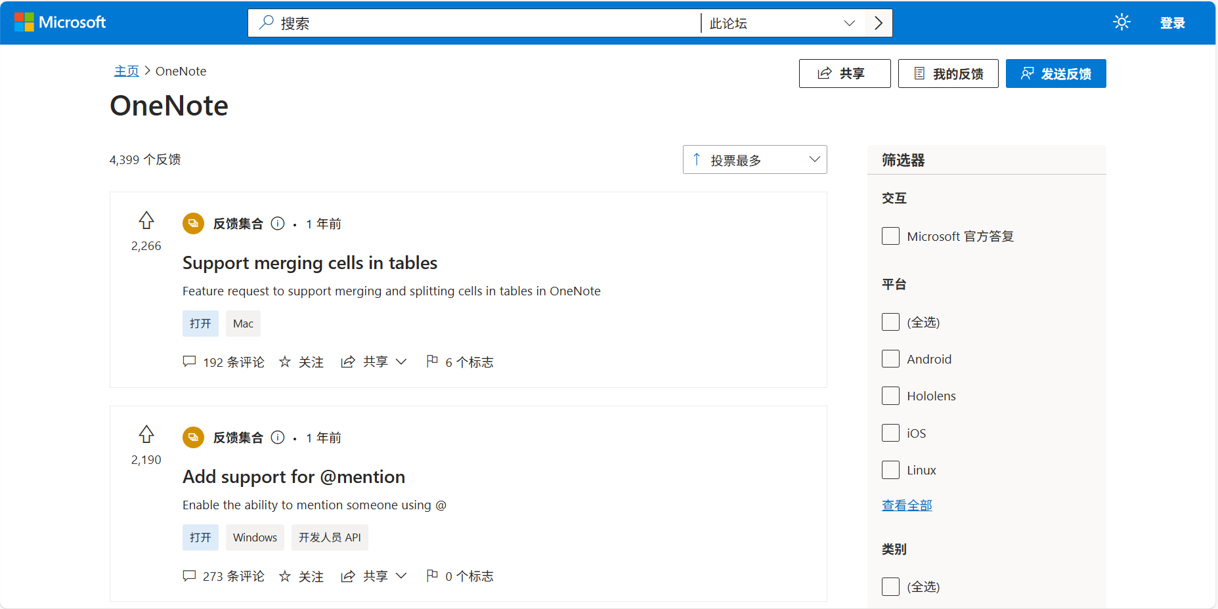This screenshot has width=1218, height=609.
Task: Upvote "Add support for @mention"
Action: 146,434
